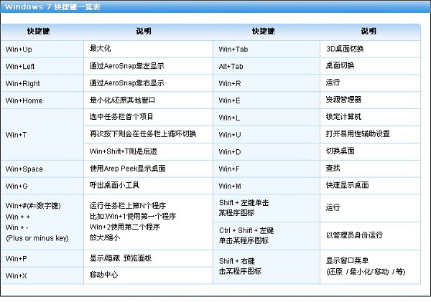
Task: Click the Win+E shortcut cell
Action: pyautogui.click(x=229, y=100)
